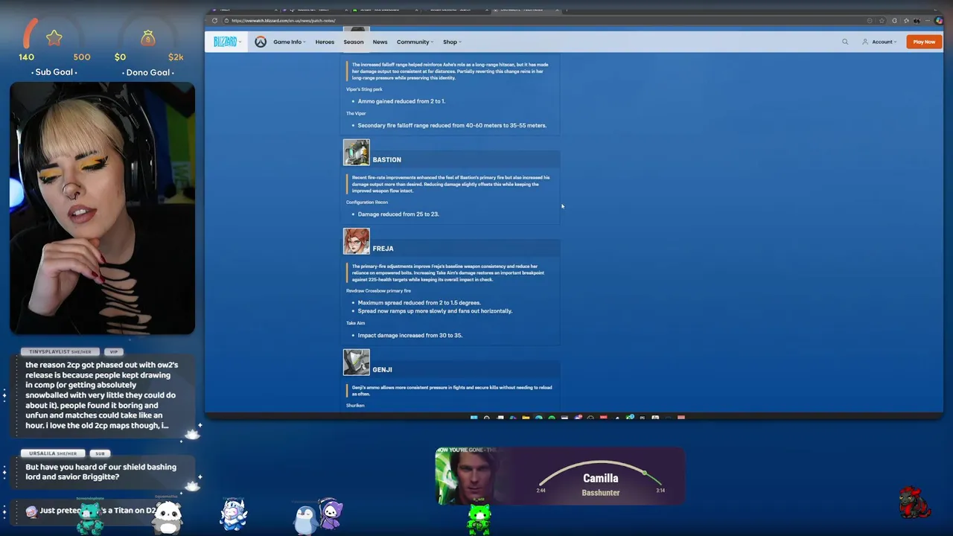Screen dimensions: 953x536
Task: Click the penguin avatar
Action: tap(305, 519)
